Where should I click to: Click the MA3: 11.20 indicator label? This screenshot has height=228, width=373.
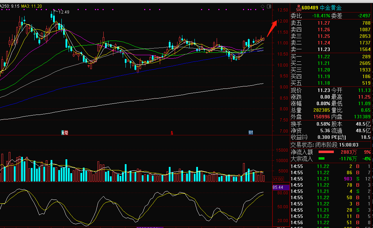coord(32,6)
